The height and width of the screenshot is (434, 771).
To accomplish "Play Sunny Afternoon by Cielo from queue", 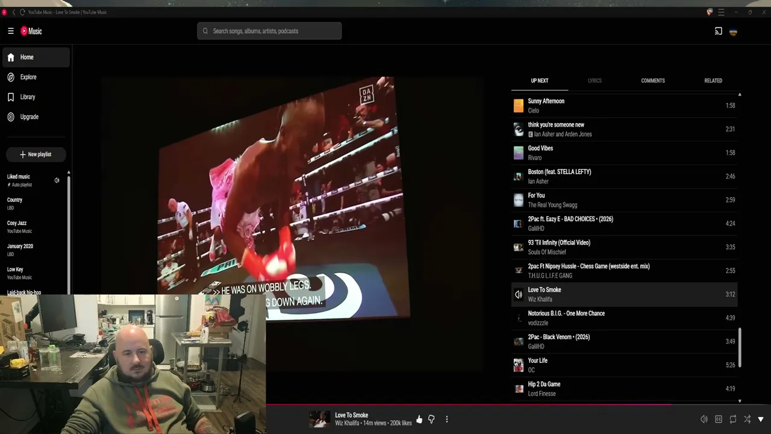I will pos(624,105).
